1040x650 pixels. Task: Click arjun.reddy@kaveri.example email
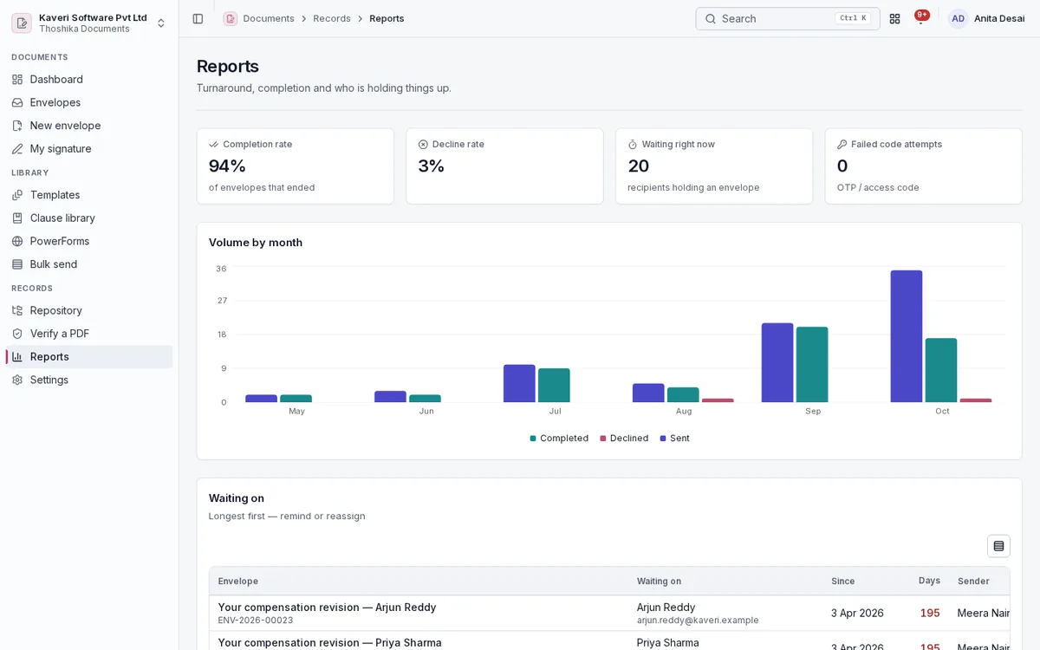[698, 621]
